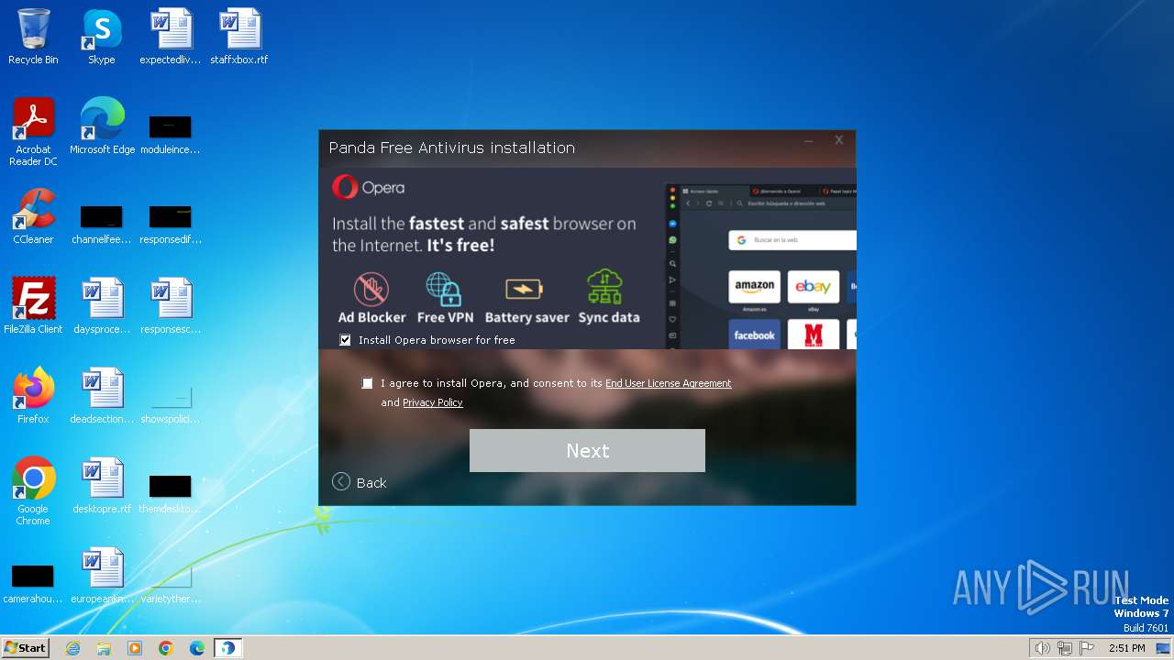Minimize the Panda installation window
Screen dimensions: 1174x660
tap(809, 141)
